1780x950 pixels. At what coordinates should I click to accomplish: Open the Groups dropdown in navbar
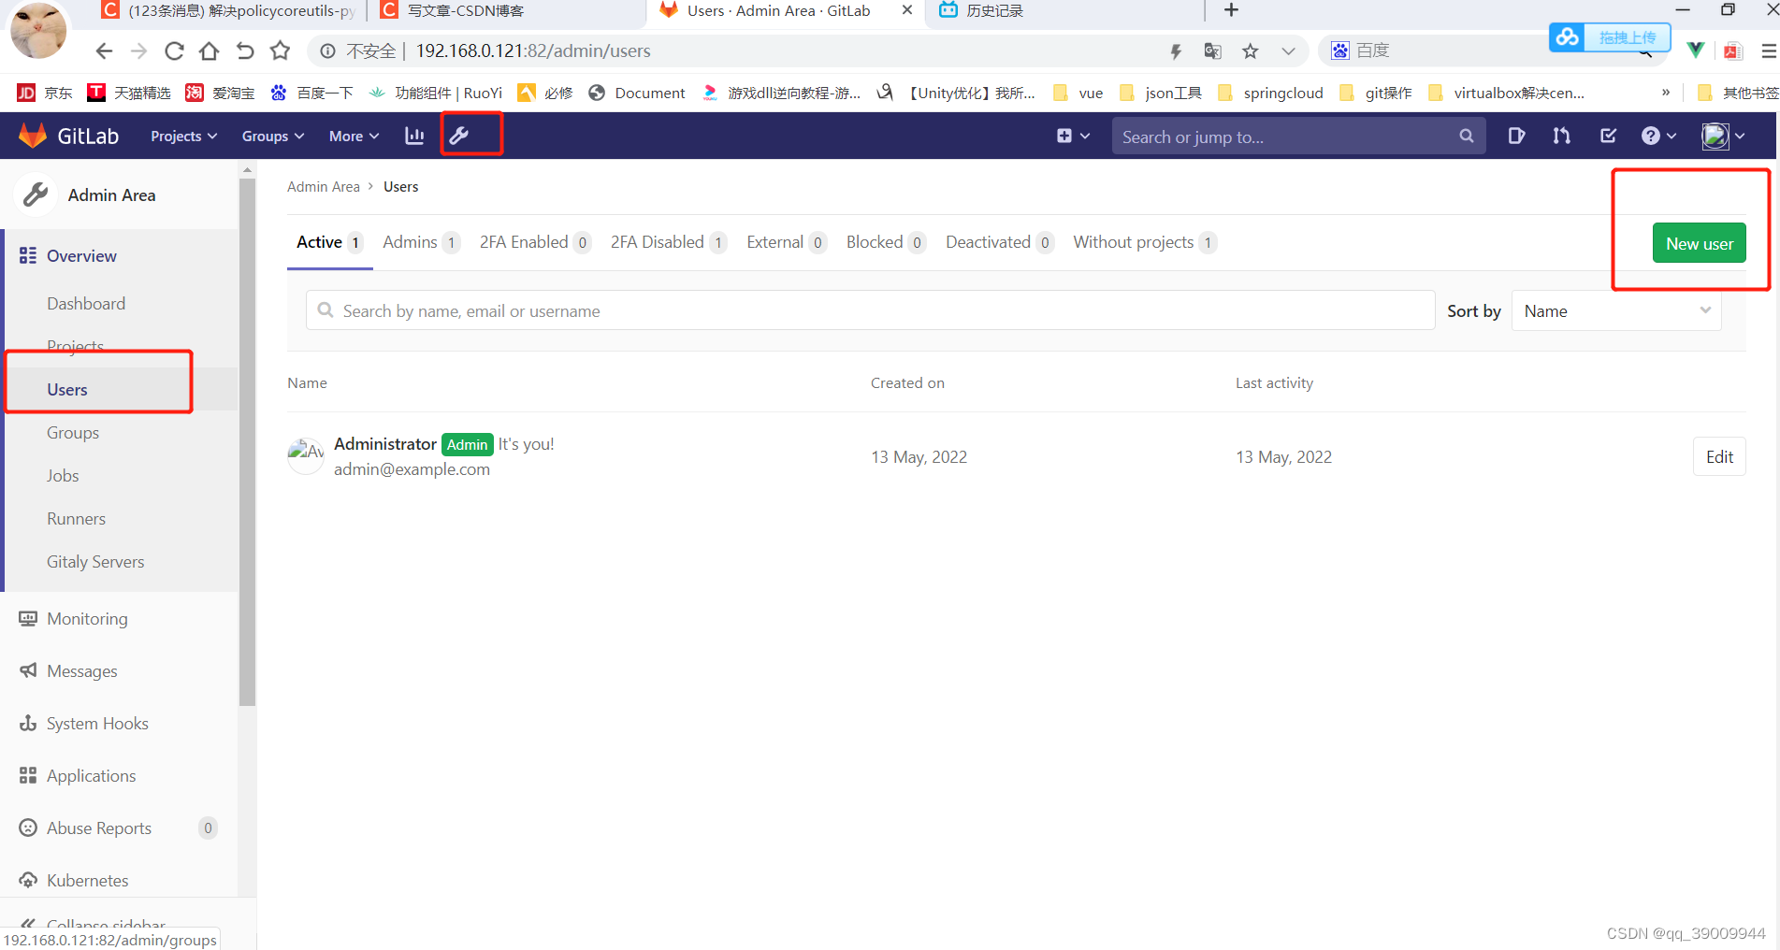tap(273, 136)
